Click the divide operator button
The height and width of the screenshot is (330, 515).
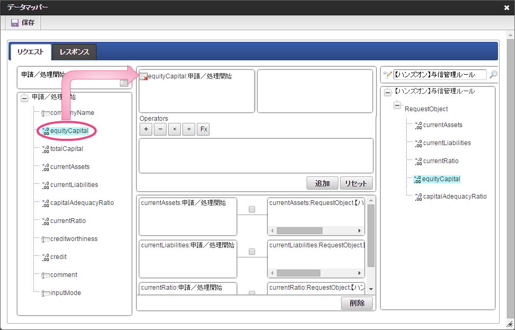(189, 129)
